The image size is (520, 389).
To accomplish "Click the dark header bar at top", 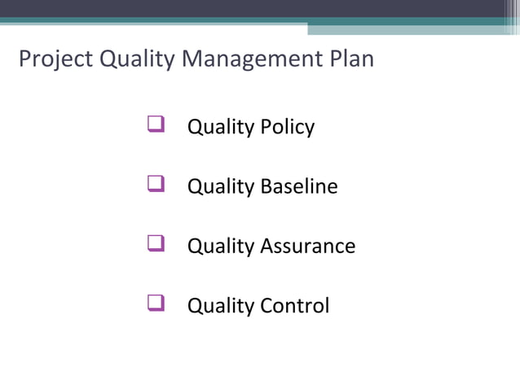I will point(253,9).
